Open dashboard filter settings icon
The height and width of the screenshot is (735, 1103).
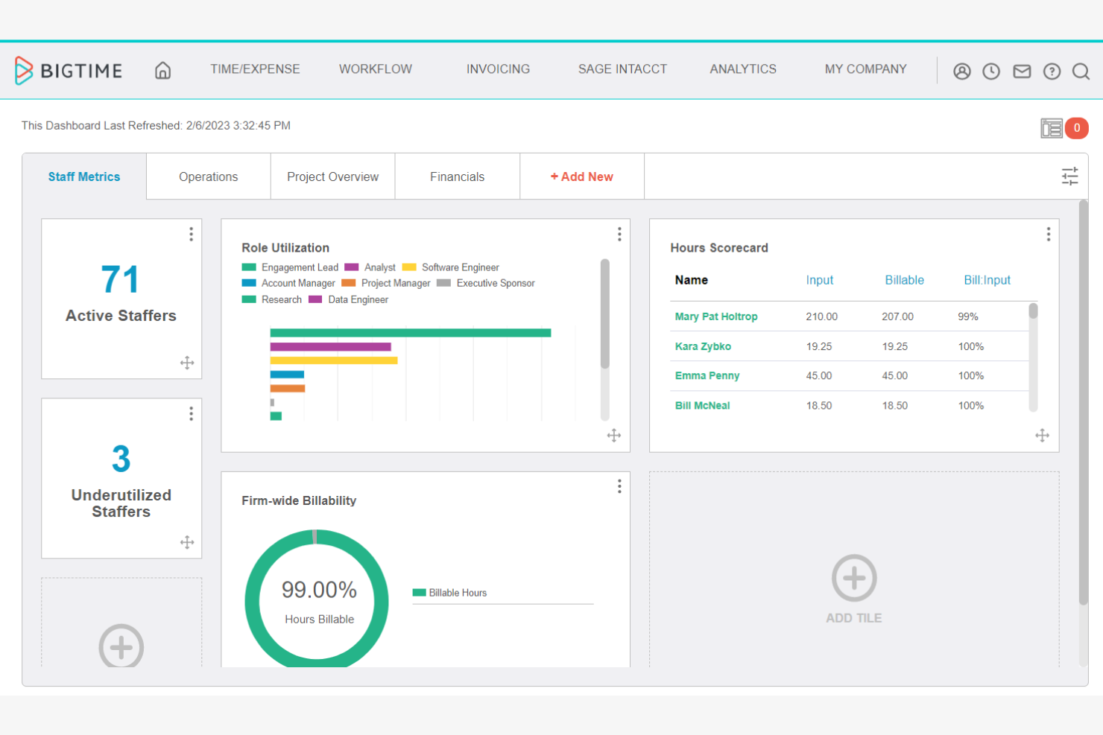tap(1069, 176)
